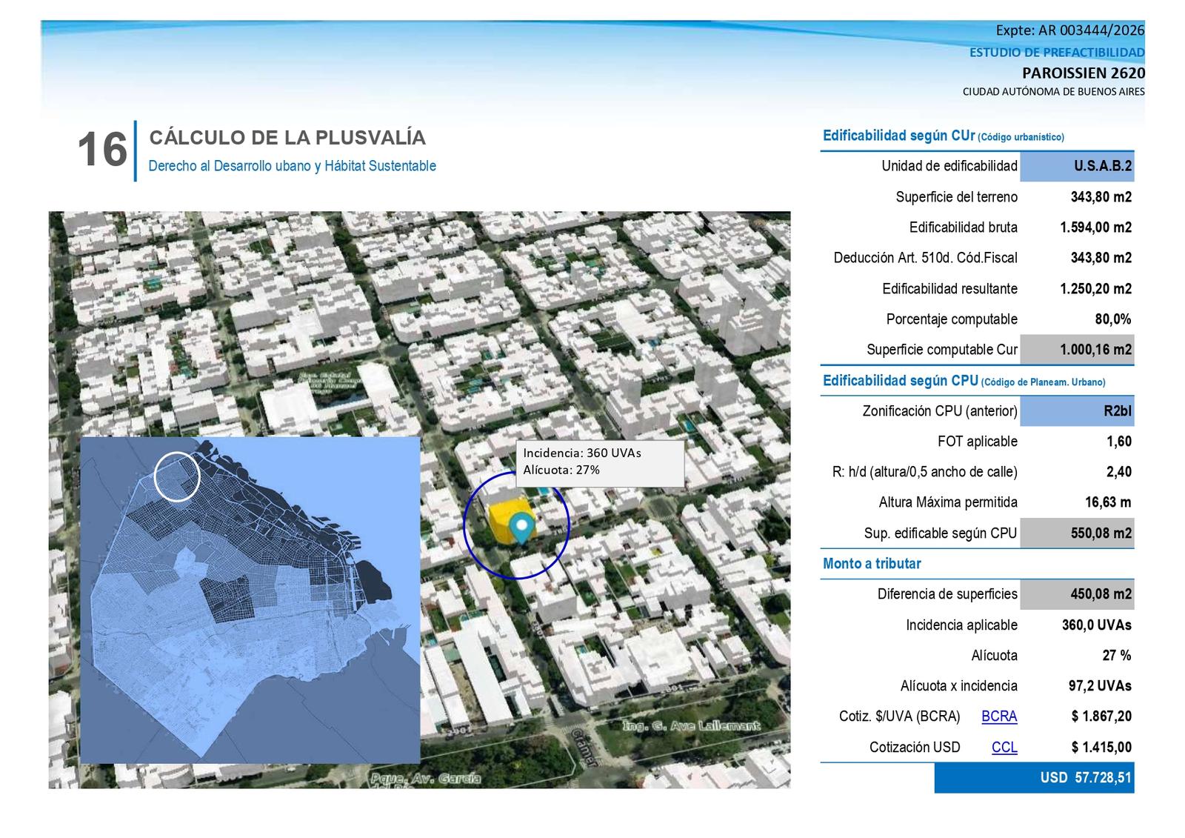Click the CÁLCULO DE LA PLUSVALÍA title
Viewport: 1185px width, 838px height.
(287, 138)
